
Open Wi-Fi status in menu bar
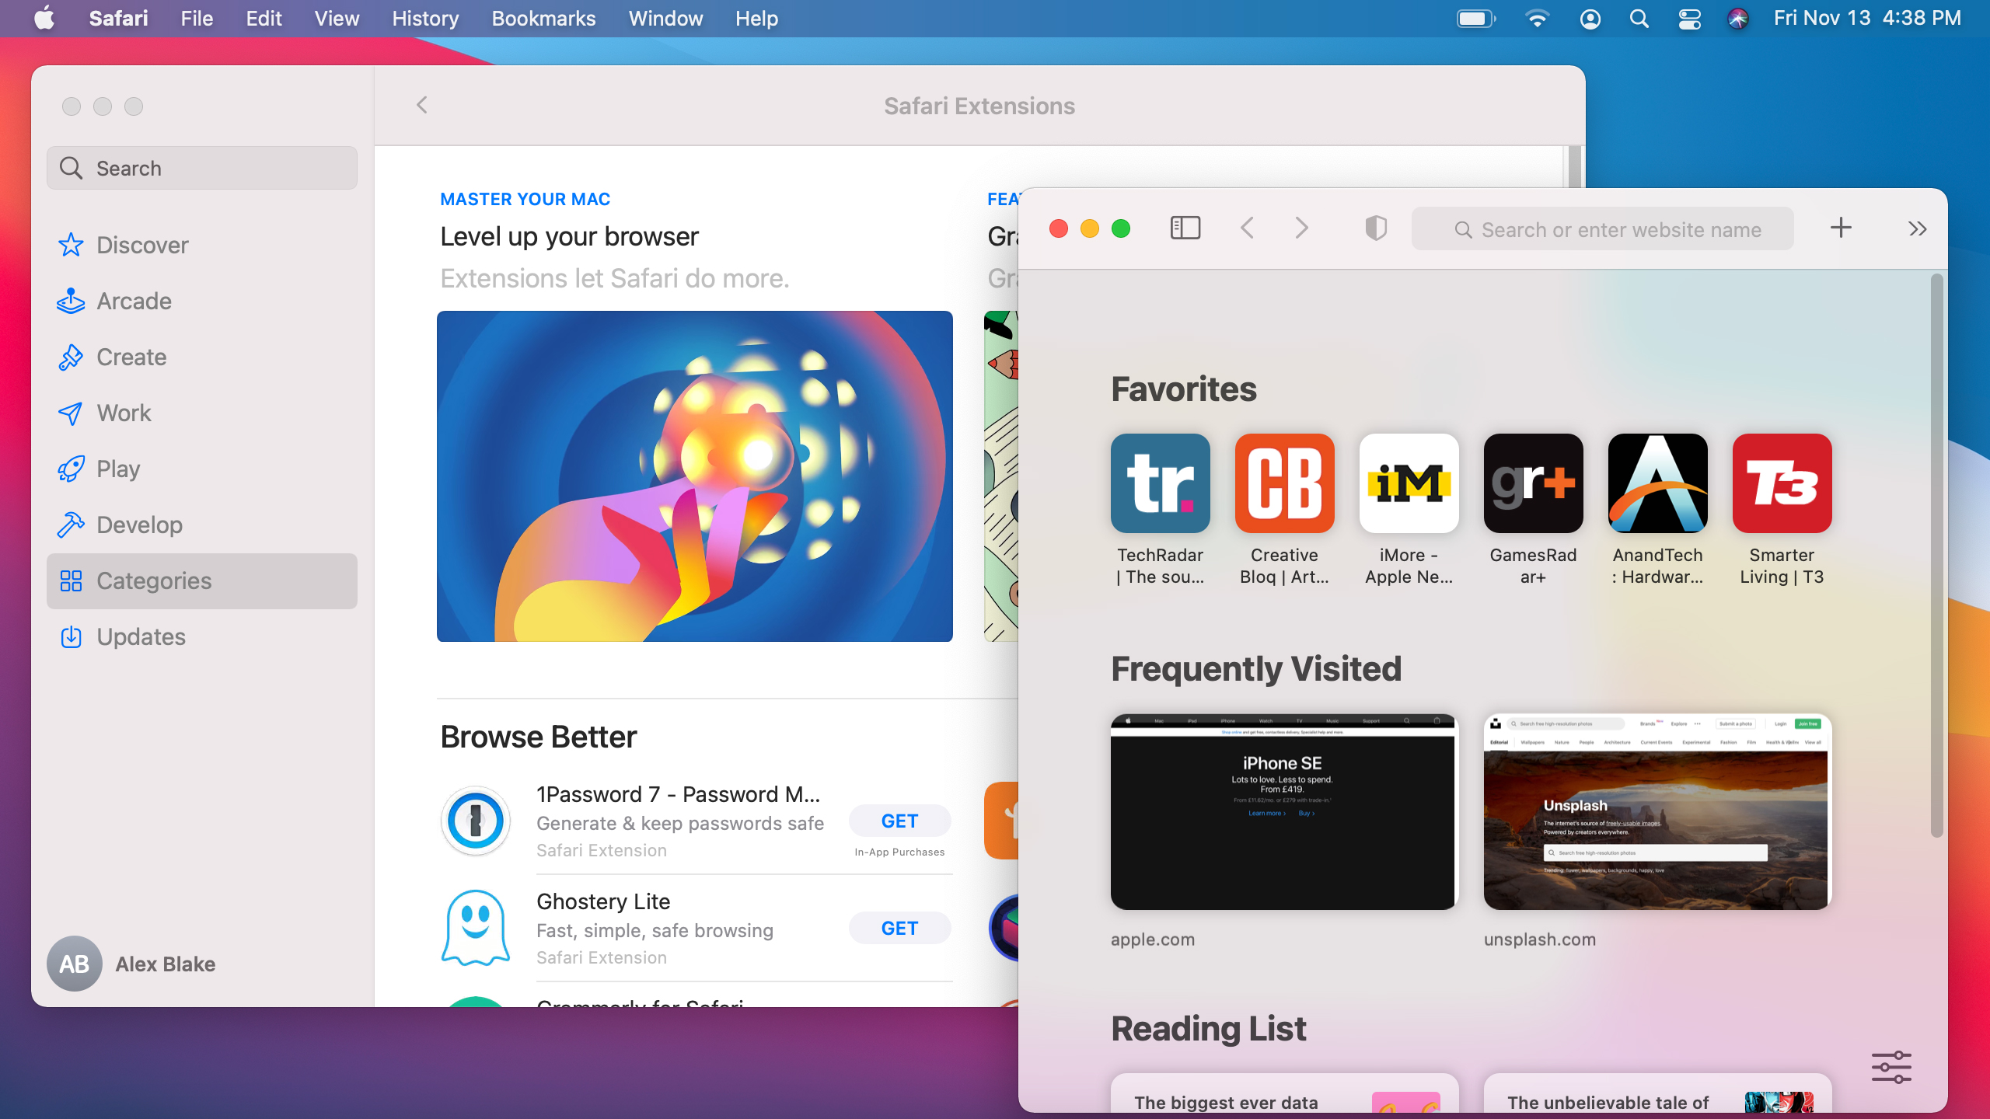[1537, 18]
